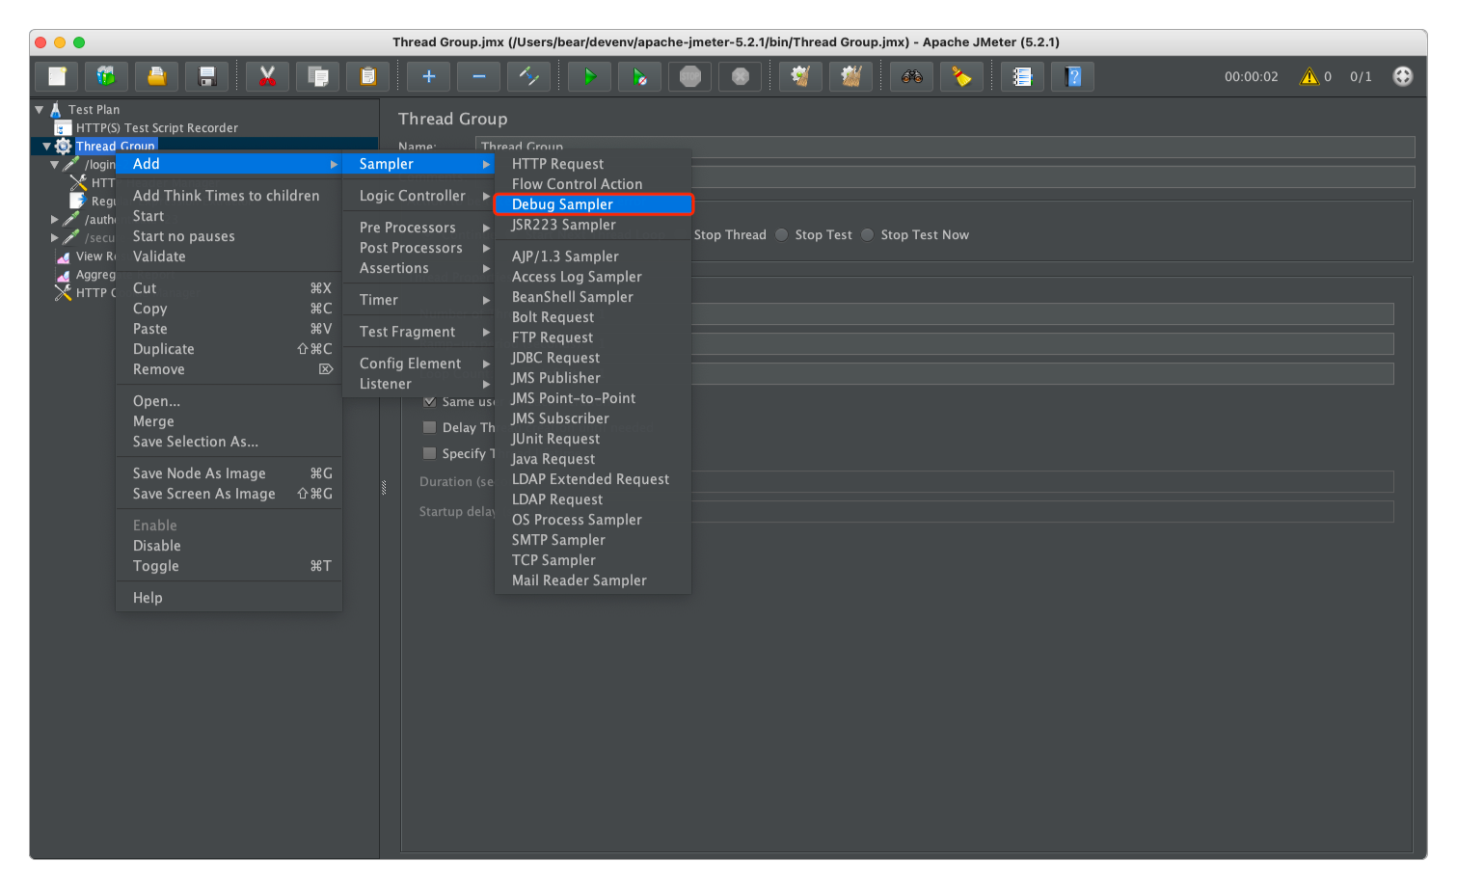Click Validate in the context menu
This screenshot has width=1457, height=889.
click(229, 256)
